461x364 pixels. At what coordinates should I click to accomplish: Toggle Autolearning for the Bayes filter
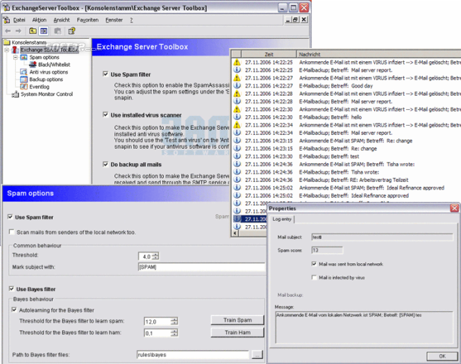pos(14,310)
